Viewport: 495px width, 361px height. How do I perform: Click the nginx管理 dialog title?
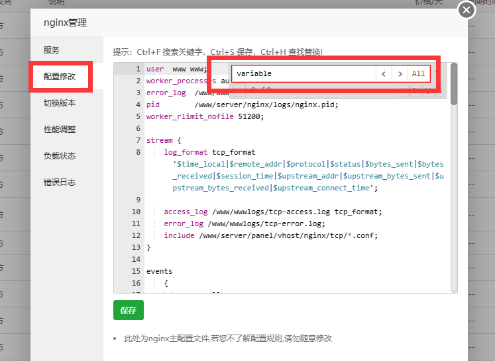coord(66,22)
